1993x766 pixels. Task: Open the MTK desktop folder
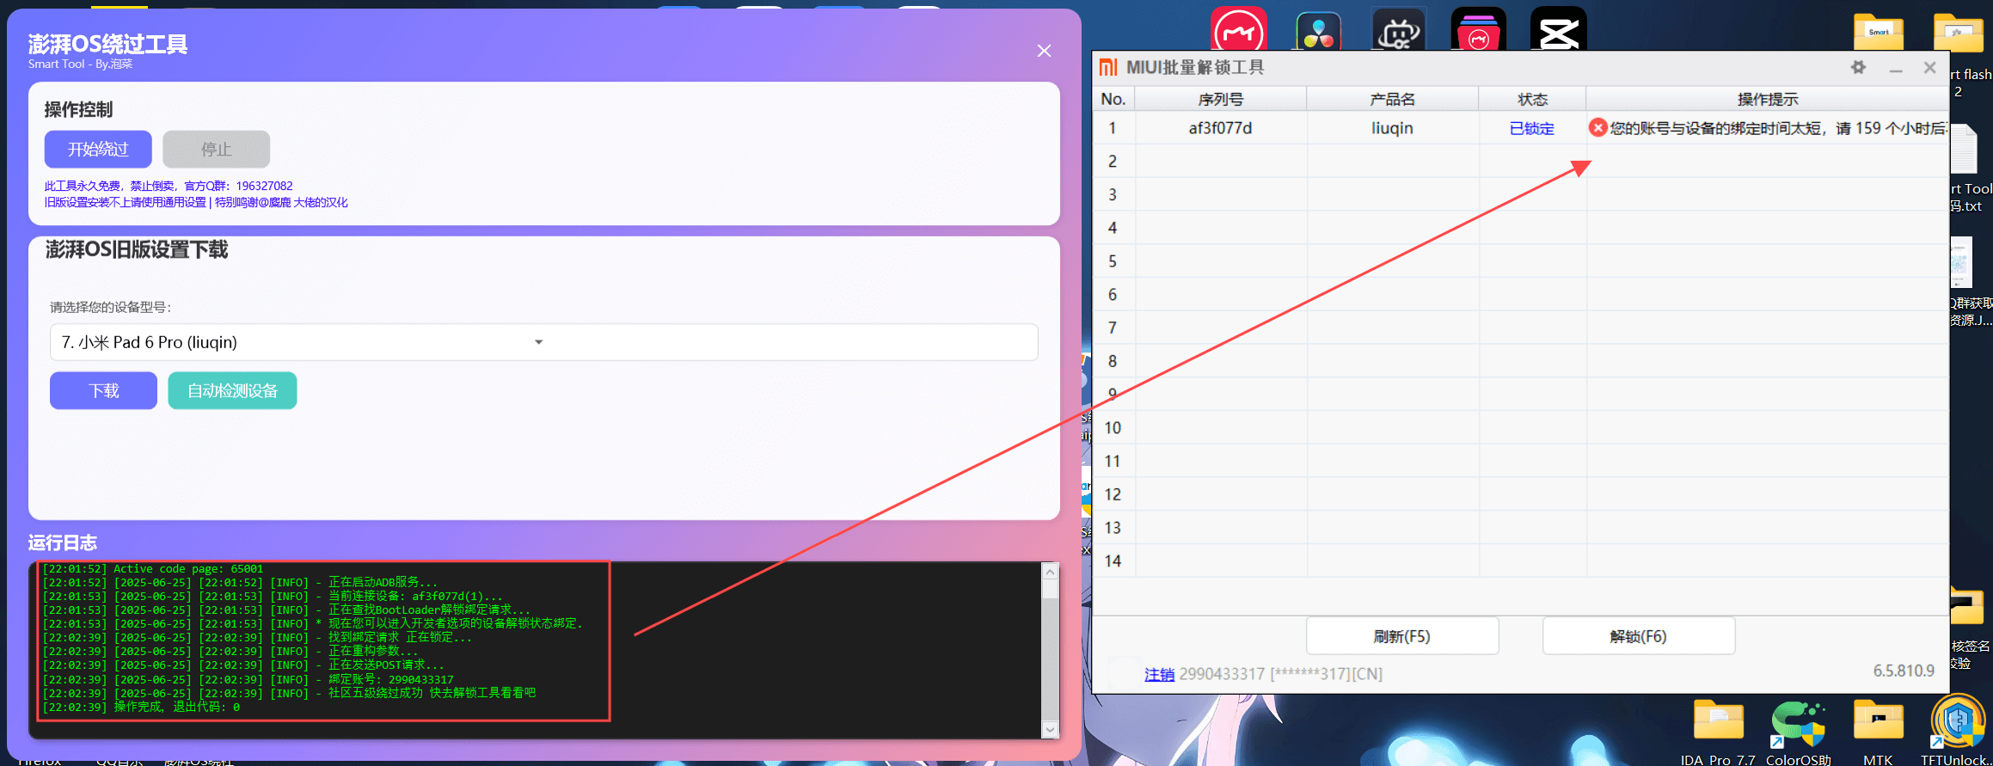[1878, 722]
